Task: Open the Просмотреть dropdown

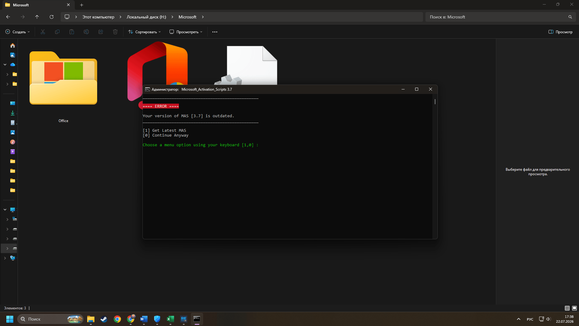Action: tap(186, 32)
